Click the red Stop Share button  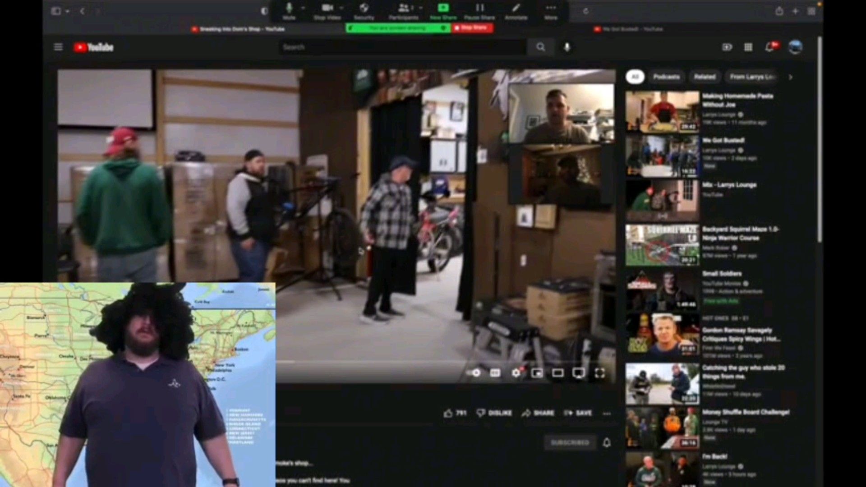472,28
